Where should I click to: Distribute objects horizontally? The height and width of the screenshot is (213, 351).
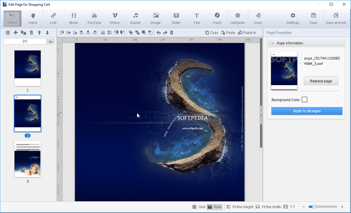pyautogui.click(x=103, y=33)
